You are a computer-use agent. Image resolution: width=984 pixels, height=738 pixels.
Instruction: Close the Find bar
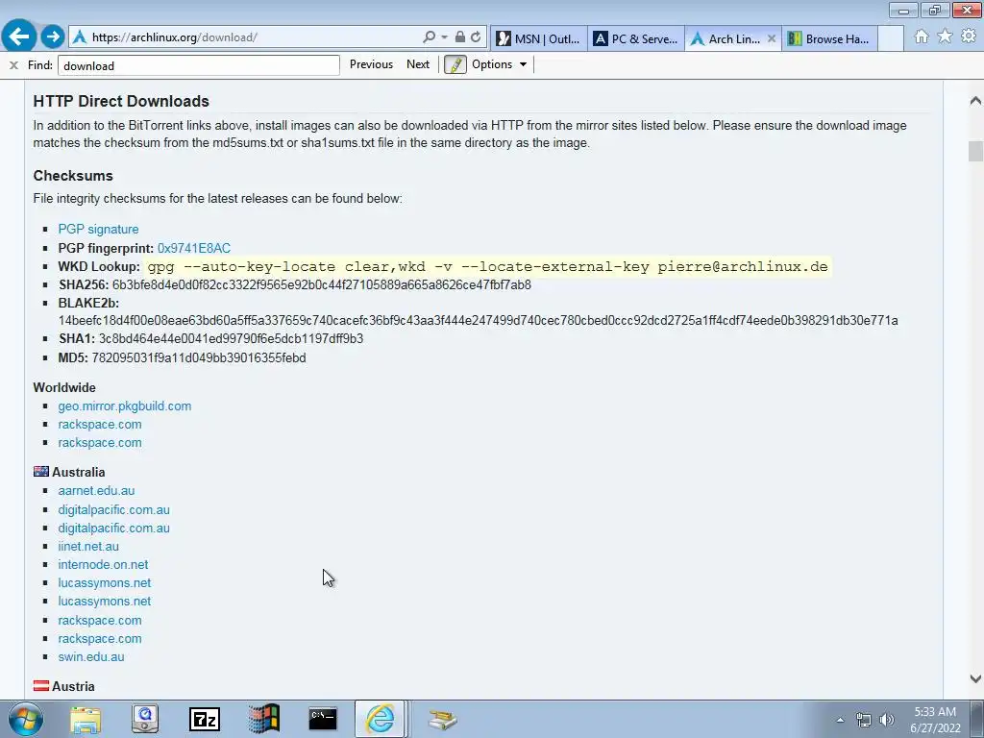pos(13,64)
